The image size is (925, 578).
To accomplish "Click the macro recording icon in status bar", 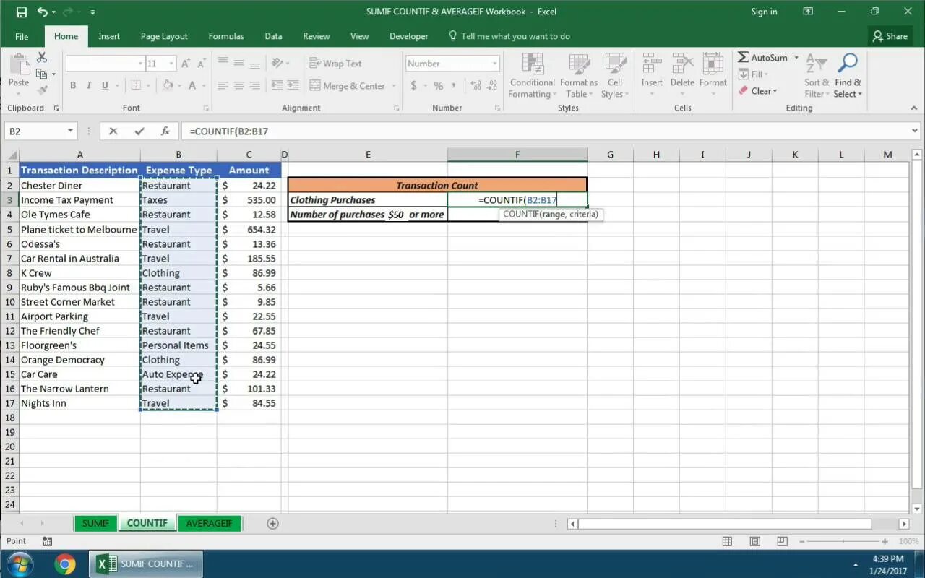I will pyautogui.click(x=47, y=541).
